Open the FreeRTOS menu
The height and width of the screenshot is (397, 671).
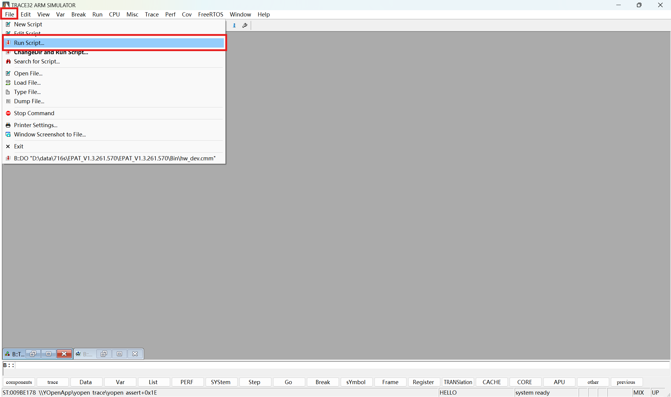pos(211,14)
